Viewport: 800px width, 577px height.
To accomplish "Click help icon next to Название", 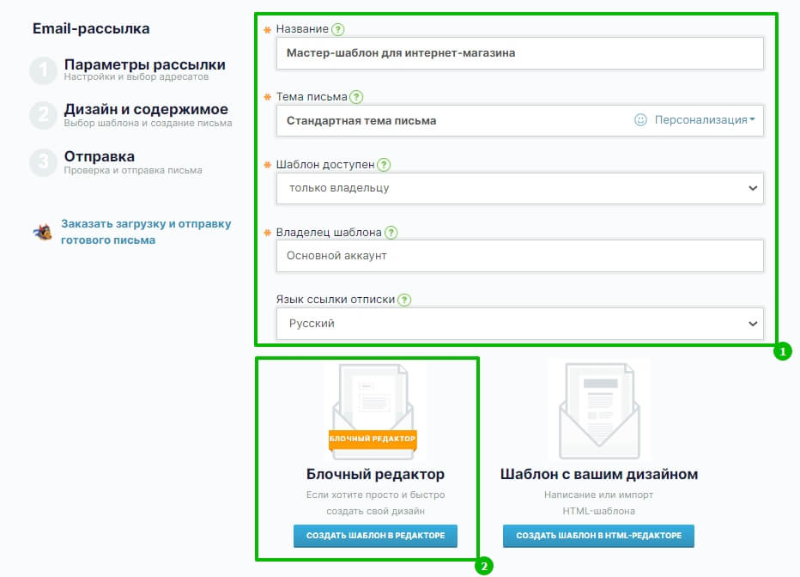I will coord(337,29).
